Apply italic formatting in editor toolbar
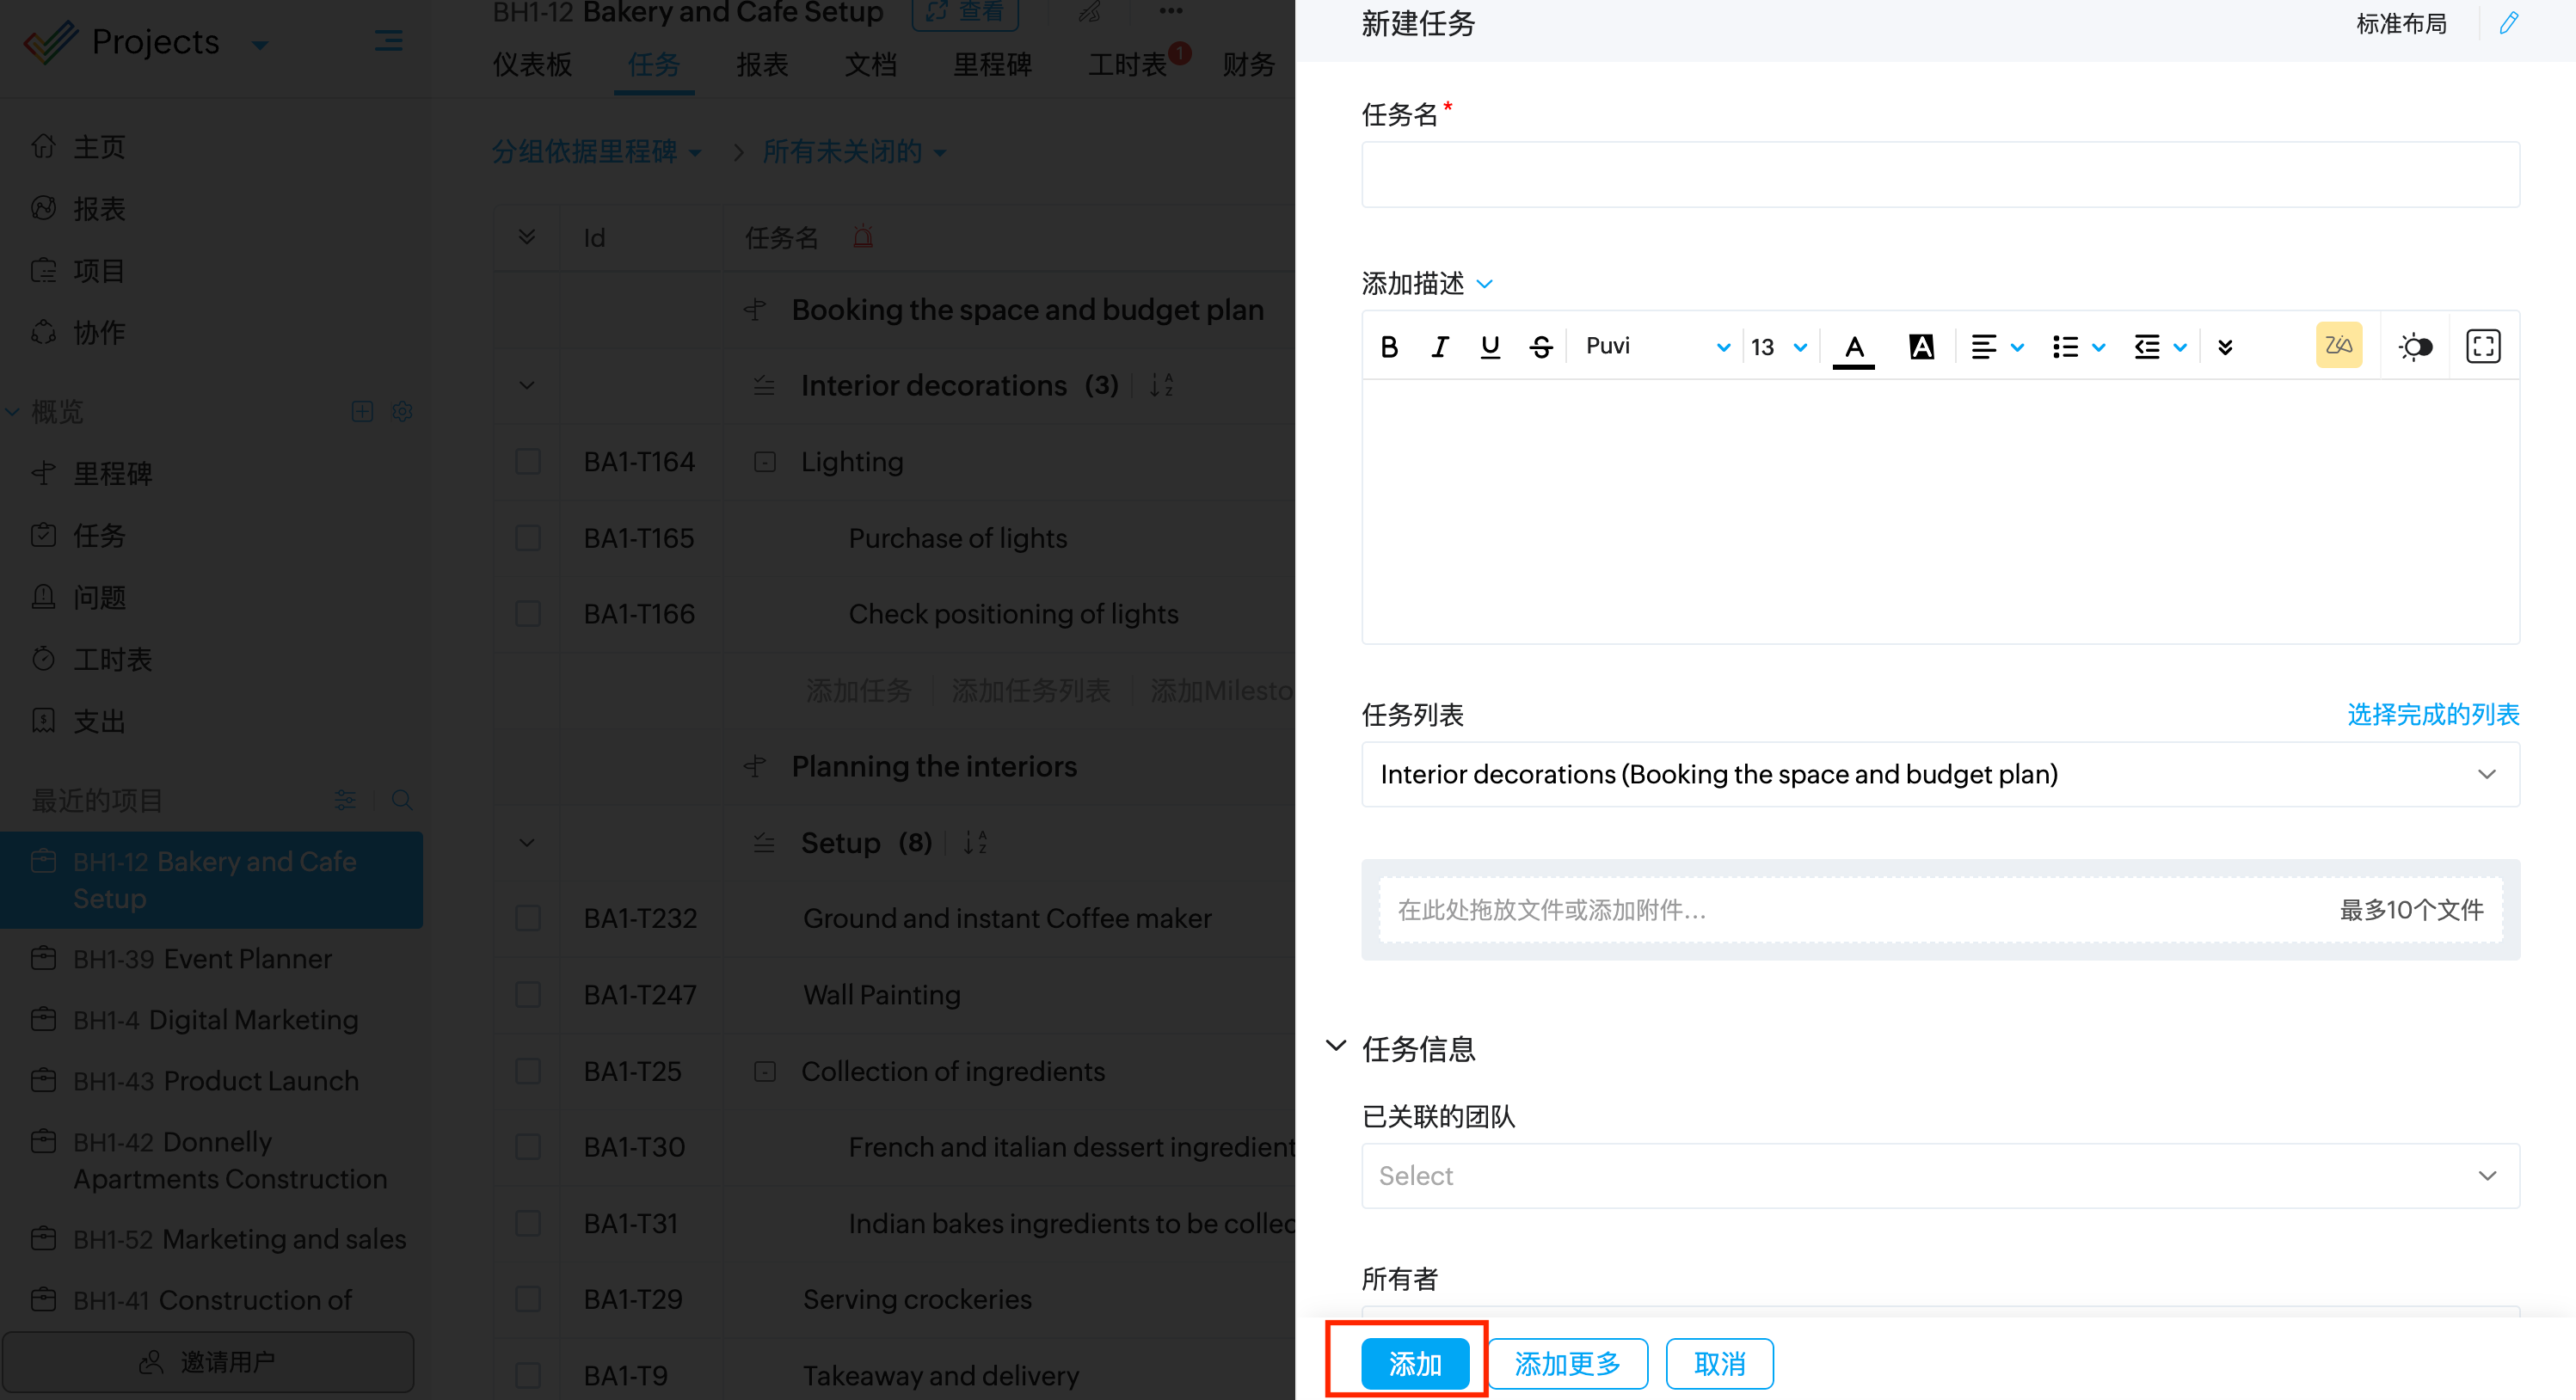This screenshot has width=2576, height=1400. point(1439,346)
